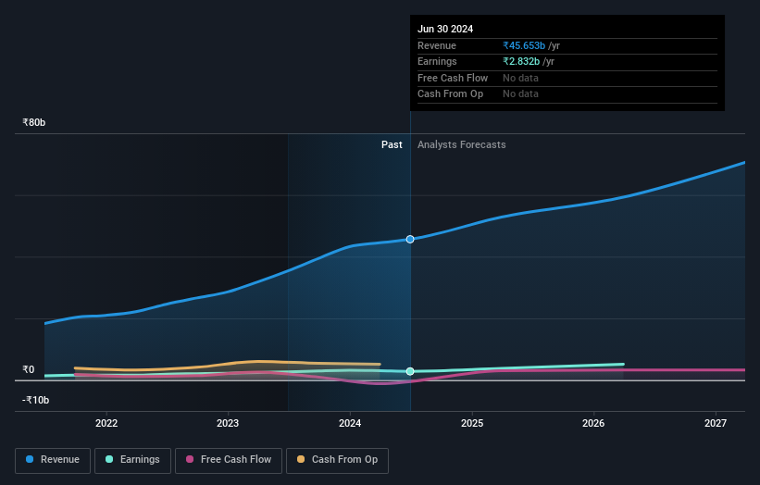Screen dimensions: 760x485
Task: Click No data in Free Cash Flow row
Action: [520, 78]
